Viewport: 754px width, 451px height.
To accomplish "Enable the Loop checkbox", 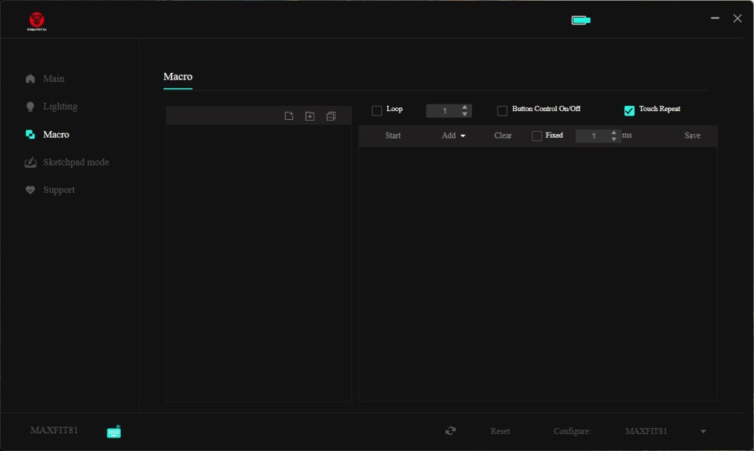I will point(377,110).
